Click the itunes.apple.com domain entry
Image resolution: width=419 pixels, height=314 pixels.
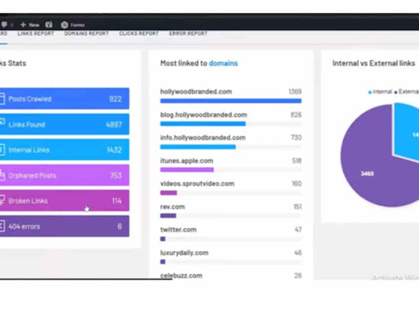187,161
